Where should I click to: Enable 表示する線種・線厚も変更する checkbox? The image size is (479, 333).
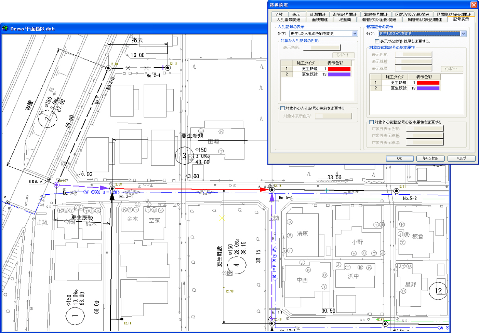[x=377, y=41]
